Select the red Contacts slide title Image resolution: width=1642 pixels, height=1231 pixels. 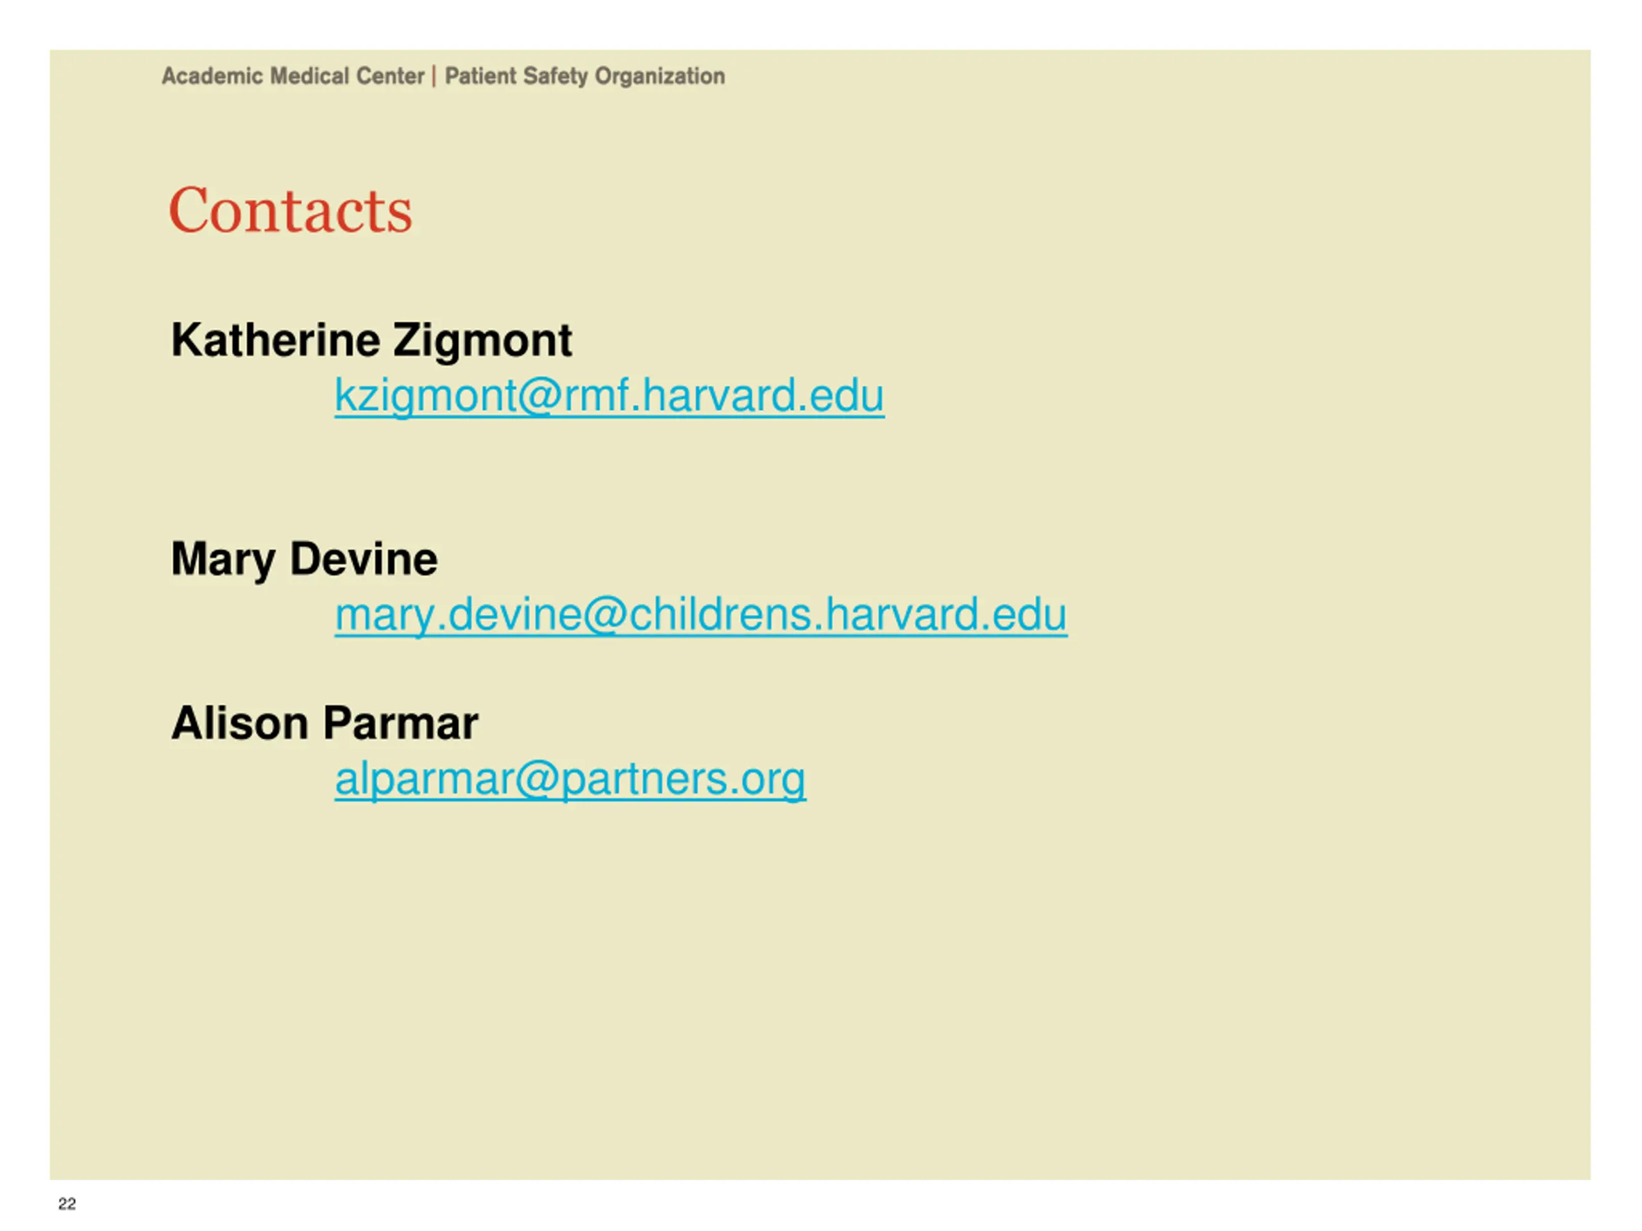click(291, 211)
